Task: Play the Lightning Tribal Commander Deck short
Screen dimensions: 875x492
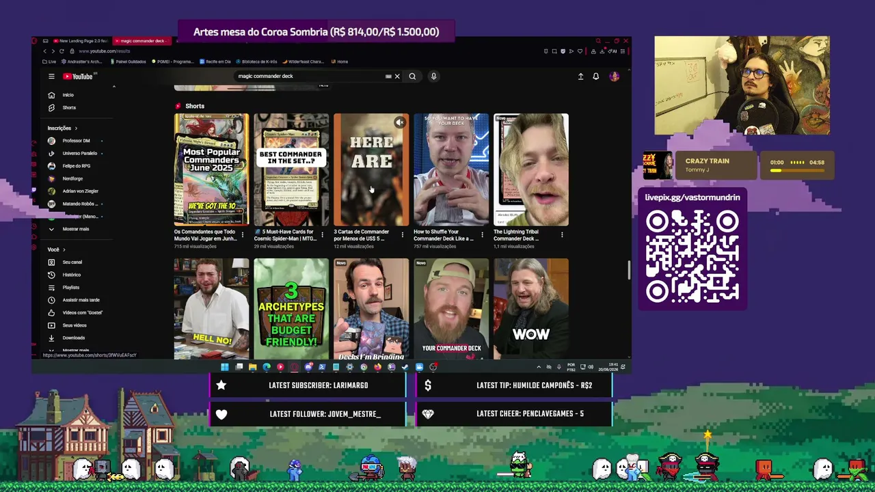Action: (x=531, y=169)
